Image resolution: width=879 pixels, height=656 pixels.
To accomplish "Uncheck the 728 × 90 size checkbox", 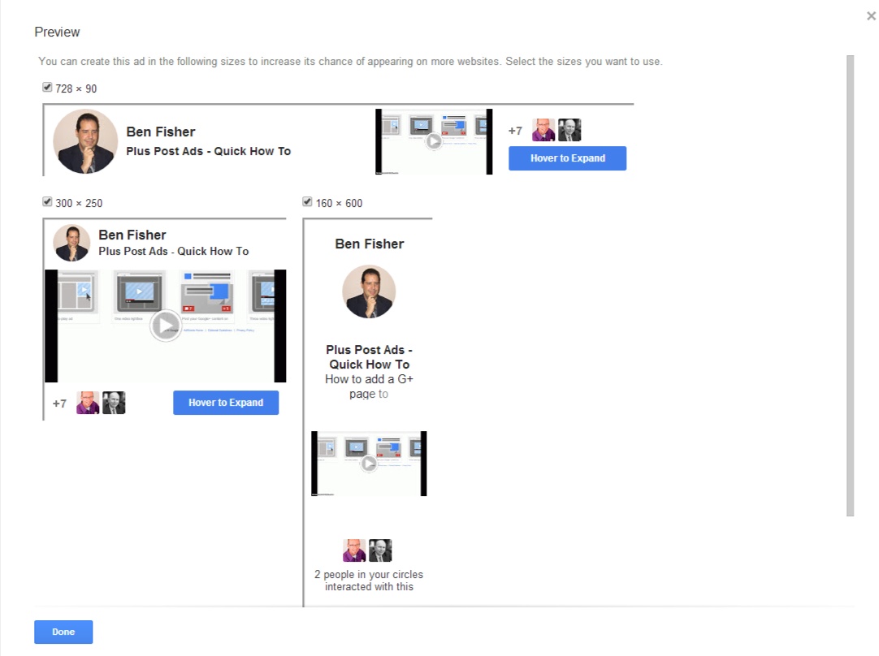I will pyautogui.click(x=47, y=88).
